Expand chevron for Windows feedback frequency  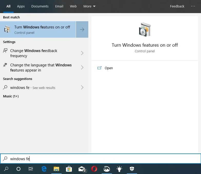(x=82, y=53)
